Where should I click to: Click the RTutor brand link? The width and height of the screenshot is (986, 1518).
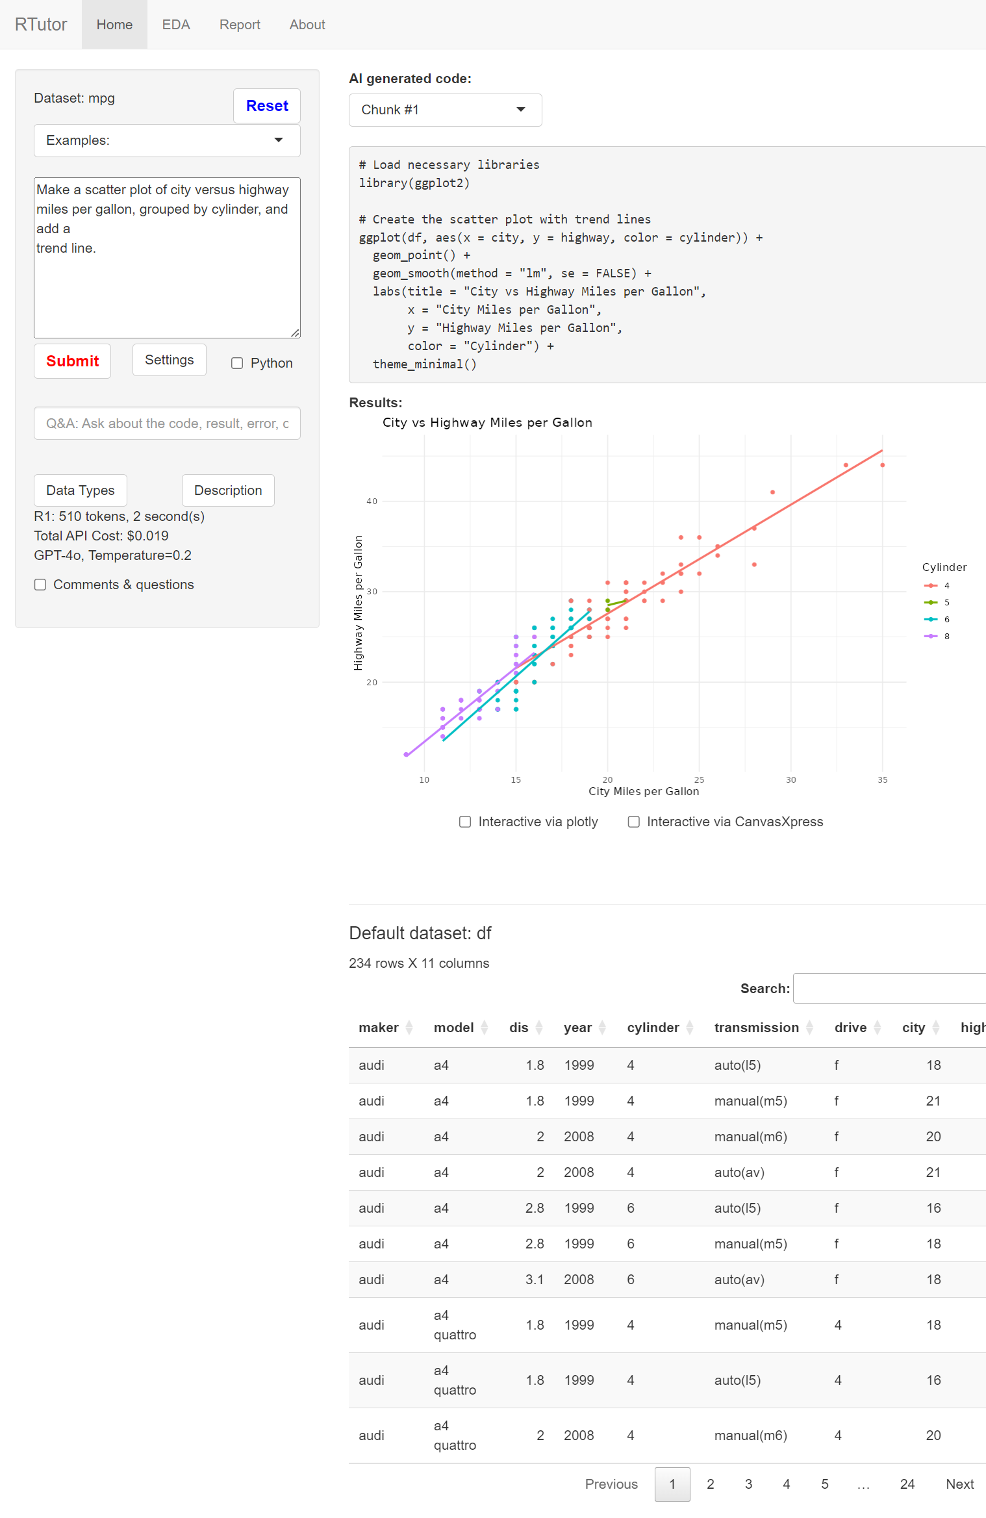[x=41, y=25]
